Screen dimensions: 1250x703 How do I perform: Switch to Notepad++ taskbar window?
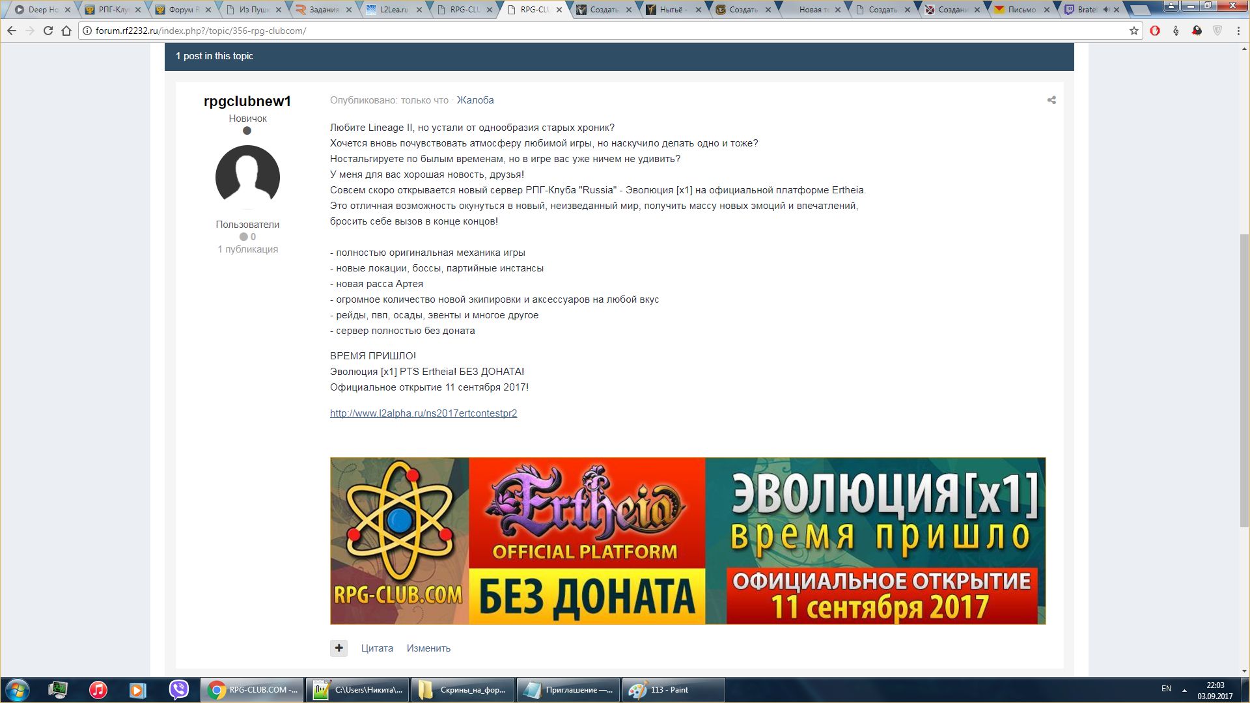(x=357, y=690)
